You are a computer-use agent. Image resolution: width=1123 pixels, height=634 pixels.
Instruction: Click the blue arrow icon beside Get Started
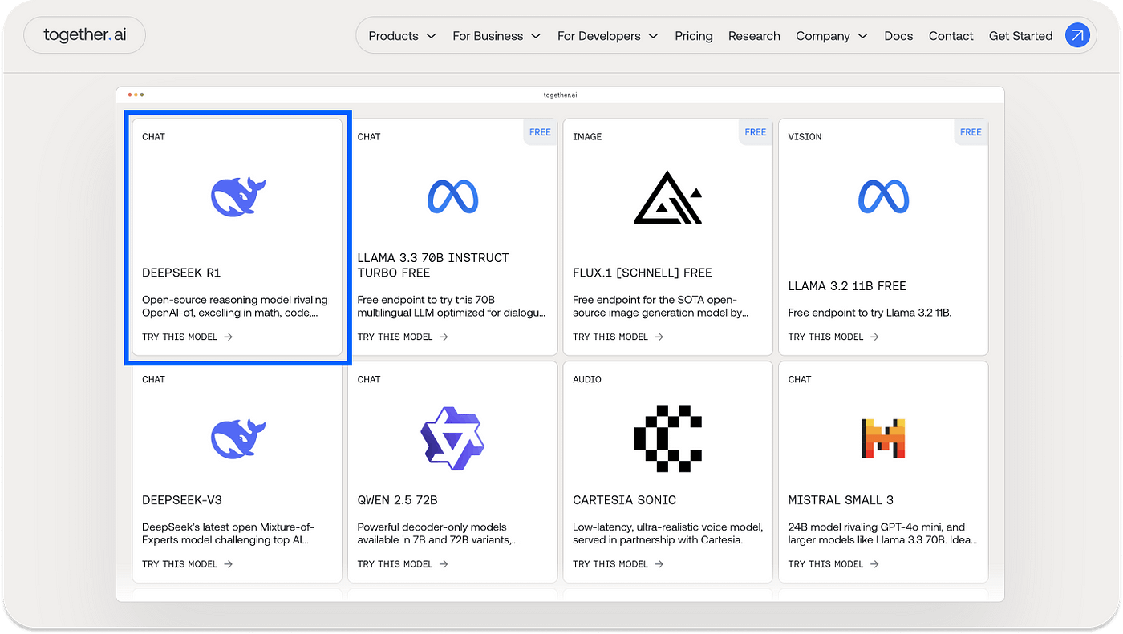click(1077, 35)
